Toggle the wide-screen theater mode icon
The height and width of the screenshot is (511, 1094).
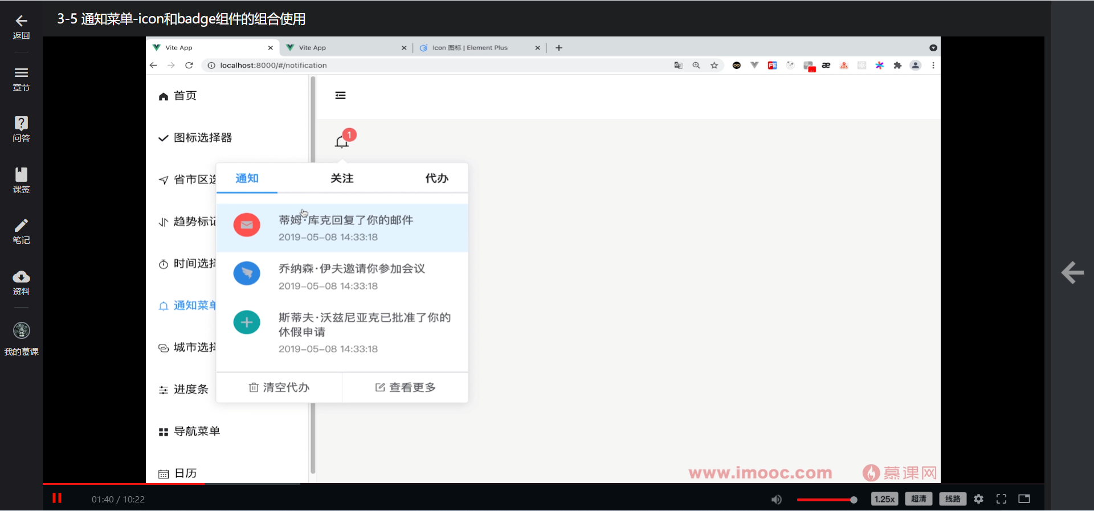point(1024,499)
